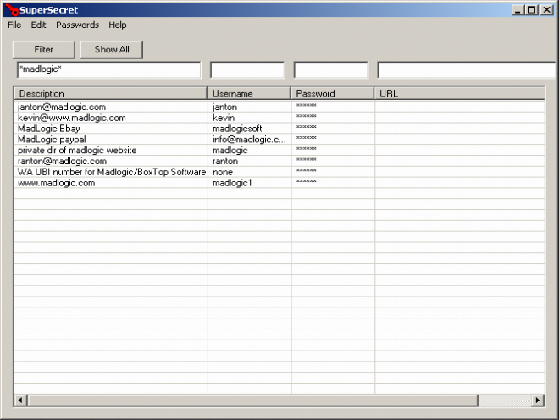Viewport: 559px width, 420px height.
Task: Minimize the SuperSecret window
Action: [518, 10]
